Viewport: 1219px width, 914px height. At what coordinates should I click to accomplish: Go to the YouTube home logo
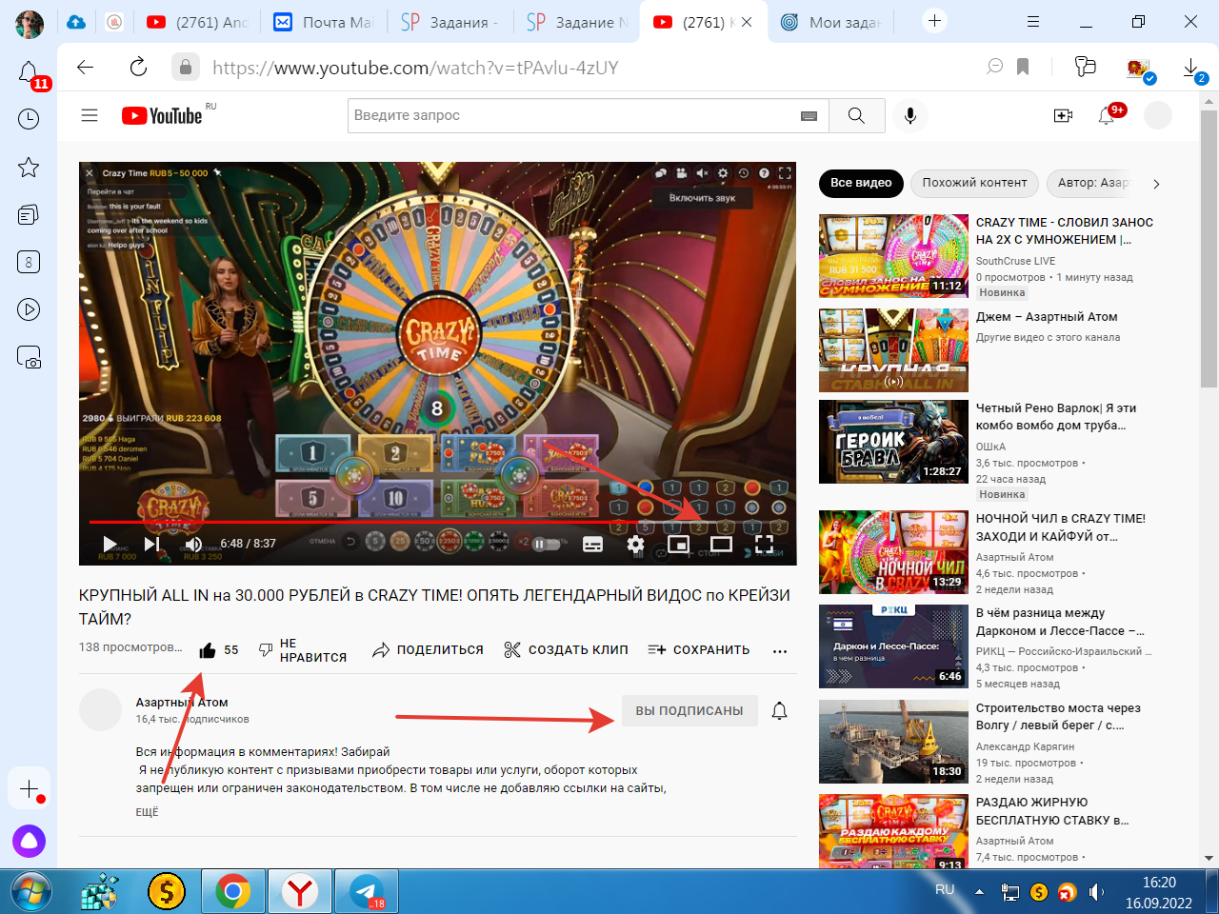[x=162, y=115]
